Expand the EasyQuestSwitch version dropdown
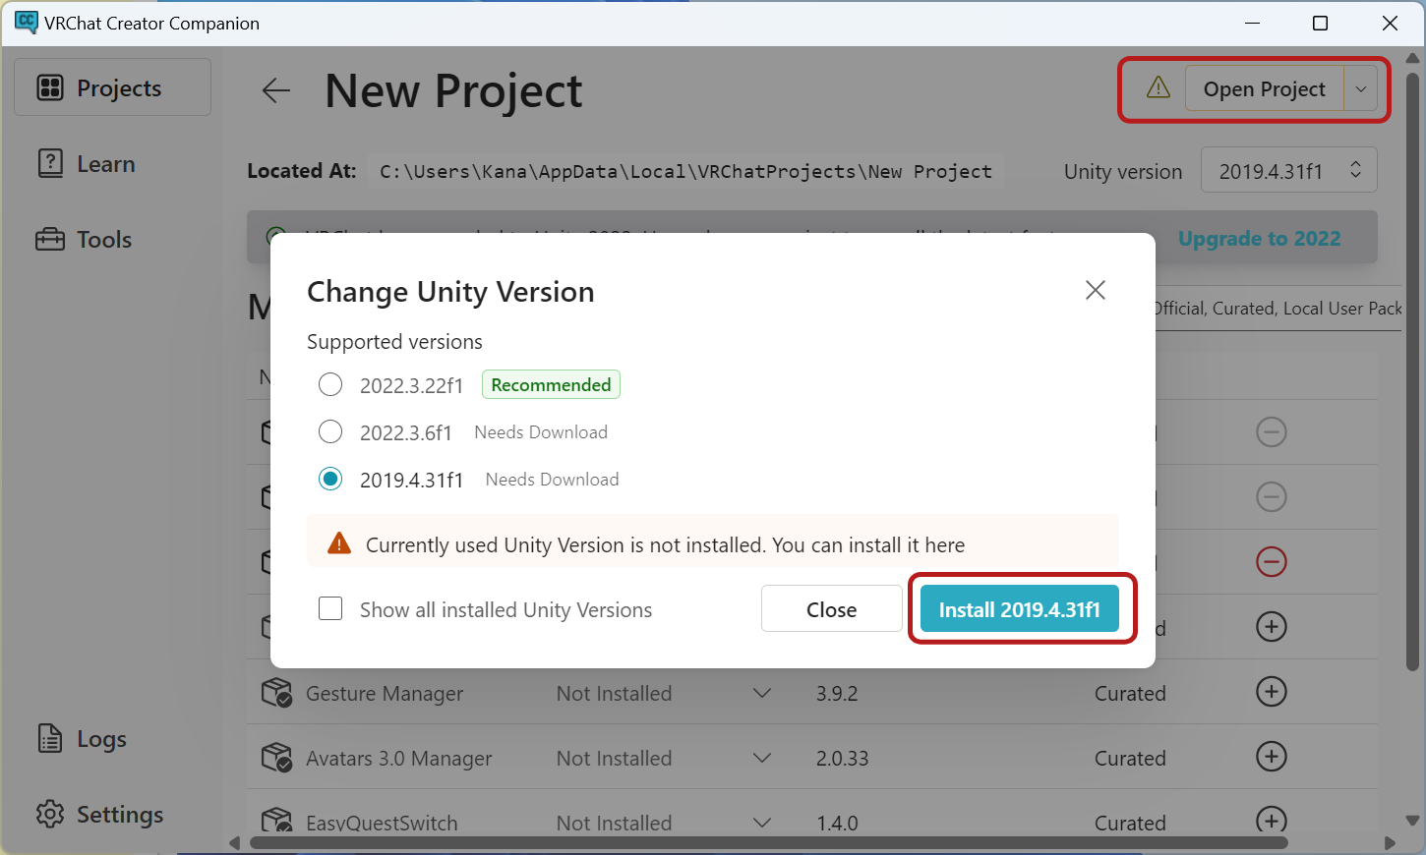 pyautogui.click(x=761, y=823)
